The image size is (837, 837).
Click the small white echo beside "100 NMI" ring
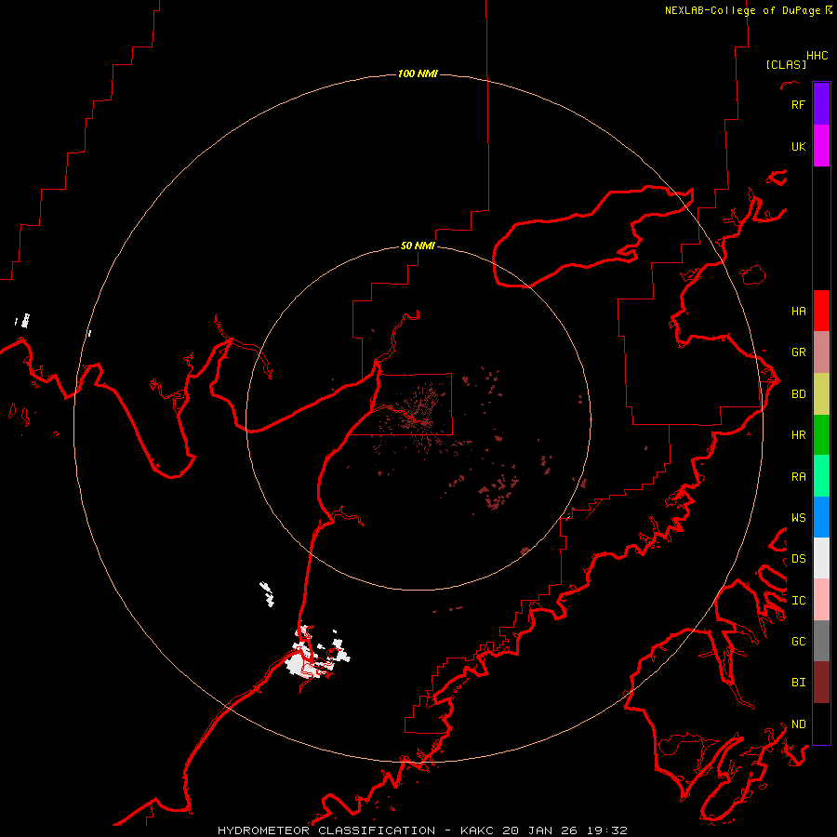(x=89, y=333)
